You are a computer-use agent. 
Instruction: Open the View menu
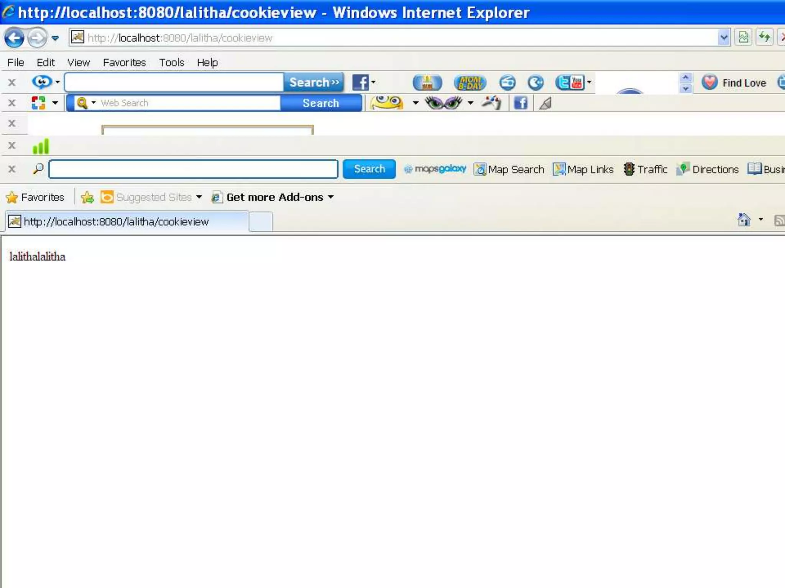pyautogui.click(x=79, y=62)
